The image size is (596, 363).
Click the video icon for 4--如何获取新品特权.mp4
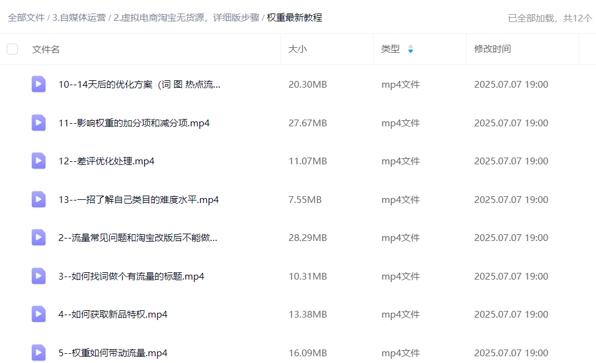tap(39, 315)
